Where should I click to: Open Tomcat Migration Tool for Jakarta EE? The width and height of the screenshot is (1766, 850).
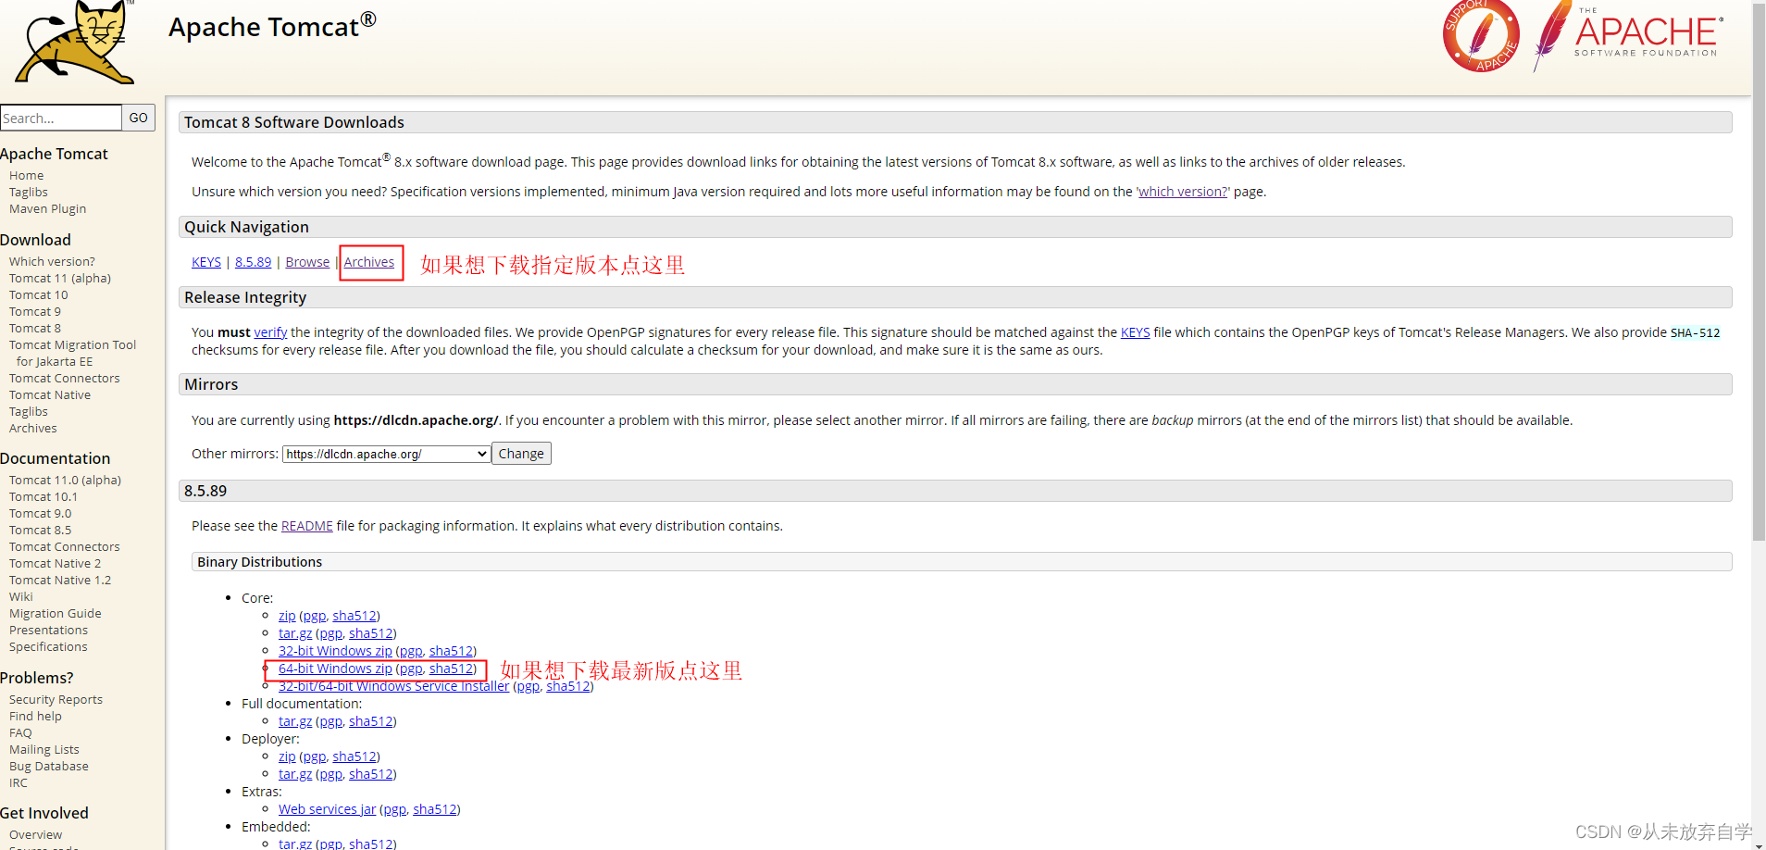(x=72, y=354)
